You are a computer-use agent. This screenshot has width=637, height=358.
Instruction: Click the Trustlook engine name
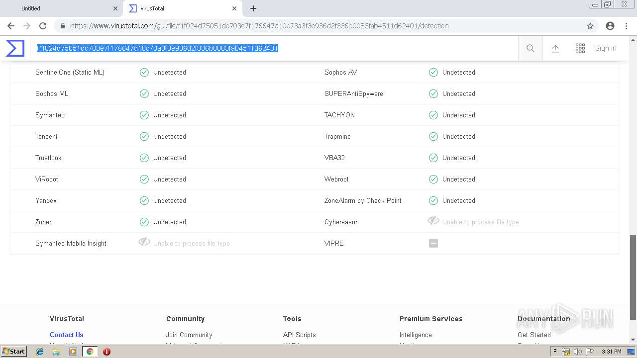(48, 158)
